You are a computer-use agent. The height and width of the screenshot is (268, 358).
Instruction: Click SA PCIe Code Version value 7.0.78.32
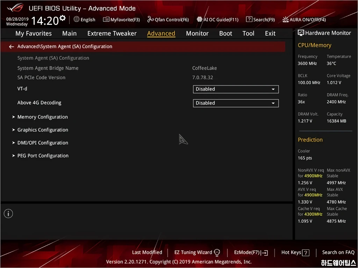coord(202,78)
